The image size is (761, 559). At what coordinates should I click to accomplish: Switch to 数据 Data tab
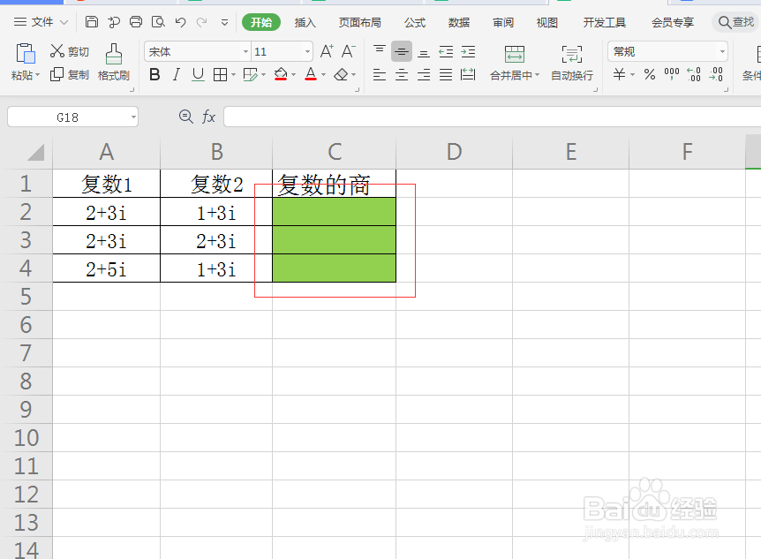point(459,22)
